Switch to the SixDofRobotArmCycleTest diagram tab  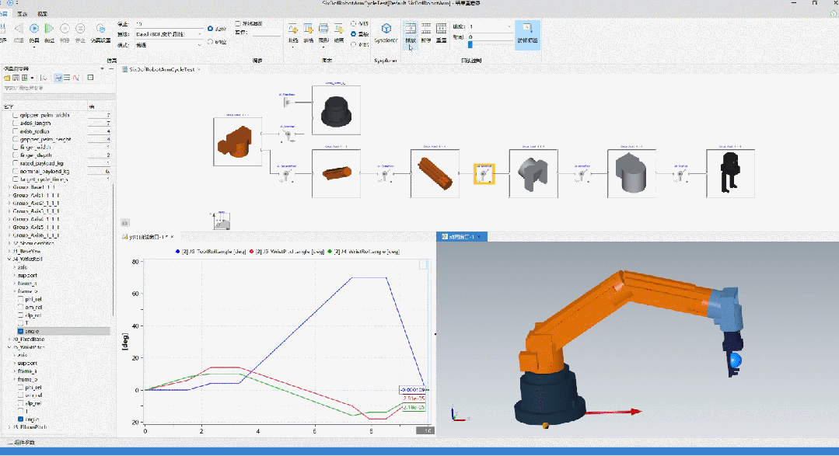[162, 69]
